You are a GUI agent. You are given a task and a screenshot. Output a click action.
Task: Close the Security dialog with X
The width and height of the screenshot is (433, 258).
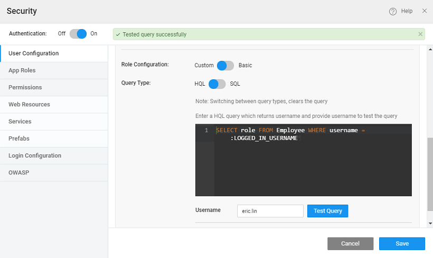pos(424,11)
